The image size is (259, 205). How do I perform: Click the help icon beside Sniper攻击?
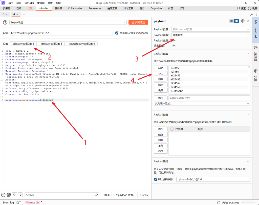(5, 22)
